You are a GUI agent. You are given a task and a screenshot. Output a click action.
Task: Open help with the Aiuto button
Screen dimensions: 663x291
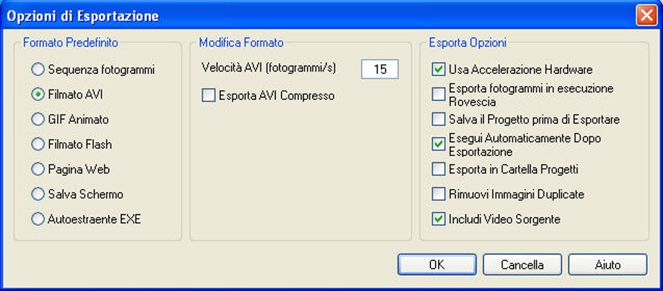[x=607, y=265]
